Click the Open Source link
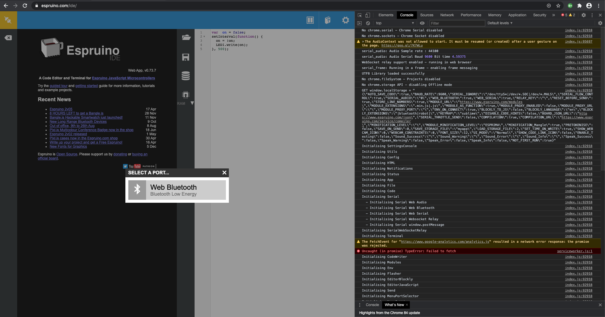The width and height of the screenshot is (605, 317). pos(67,154)
